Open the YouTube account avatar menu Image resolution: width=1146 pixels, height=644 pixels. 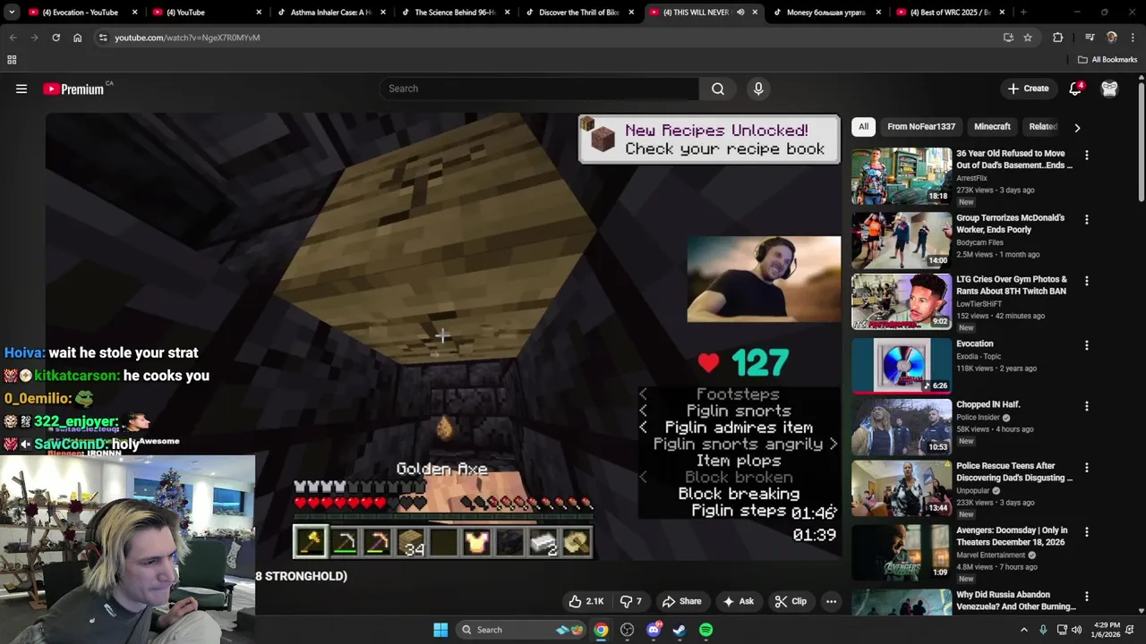(1109, 89)
